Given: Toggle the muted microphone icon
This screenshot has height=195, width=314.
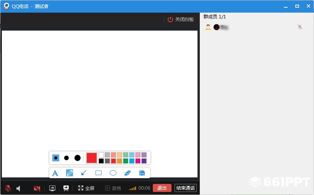Looking at the screenshot, I should 8,188.
